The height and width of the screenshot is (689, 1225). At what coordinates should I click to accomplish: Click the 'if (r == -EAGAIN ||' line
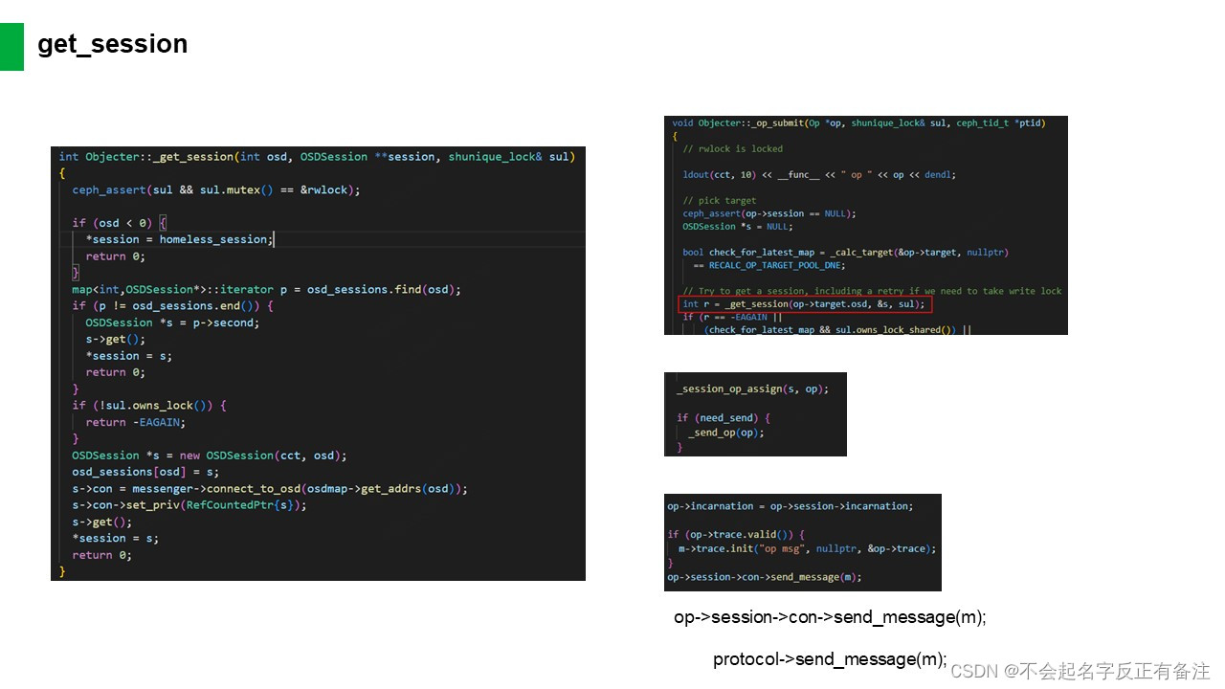732,317
